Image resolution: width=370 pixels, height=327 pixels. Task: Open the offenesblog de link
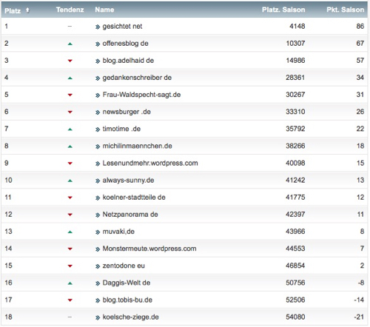pyautogui.click(x=125, y=44)
